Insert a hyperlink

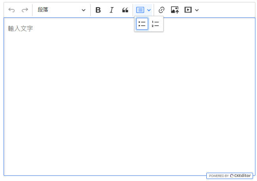click(162, 10)
